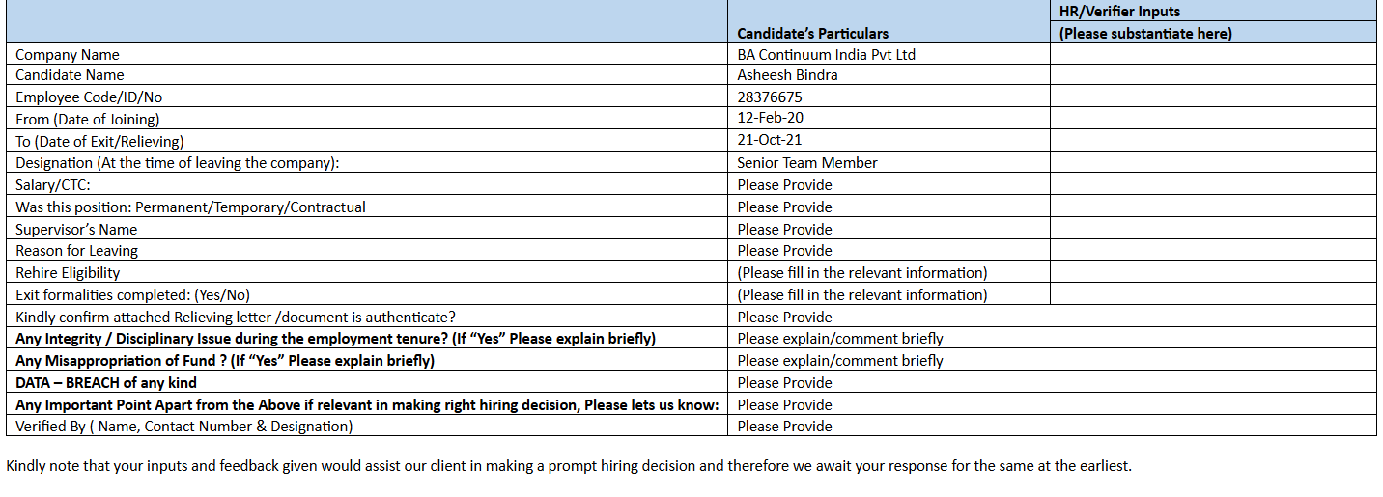The image size is (1383, 497).
Task: Click the DATA – BREACH Please Provide cell
Action: tap(784, 383)
